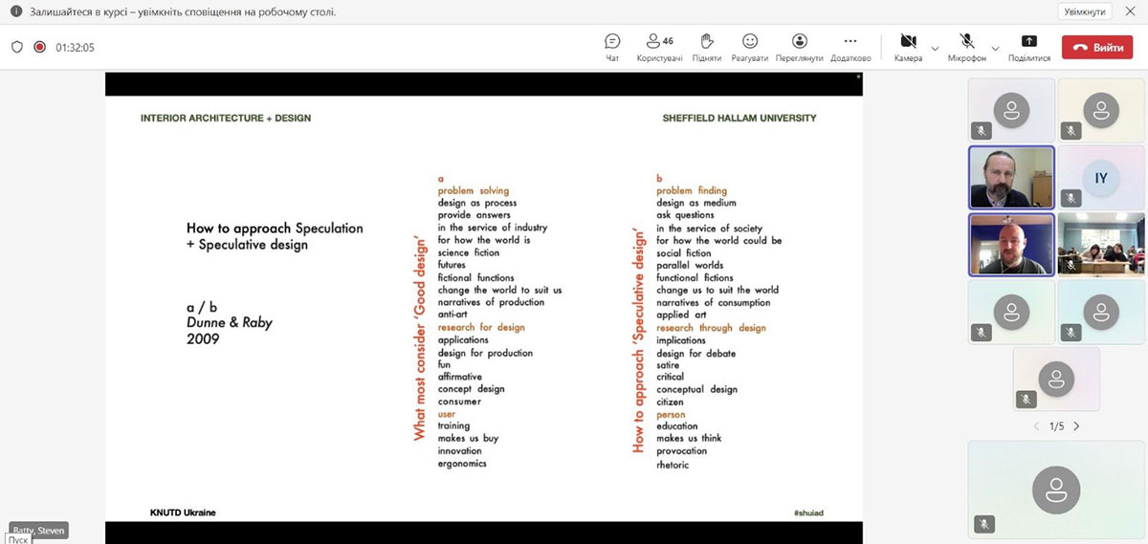Go to next participant page arrow
The height and width of the screenshot is (544, 1148).
1076,426
